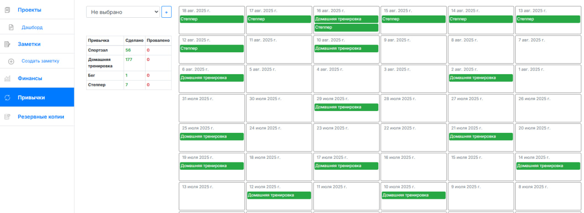
Task: Click the plus-circle icon beside Создать заметку
Action: pyautogui.click(x=11, y=61)
